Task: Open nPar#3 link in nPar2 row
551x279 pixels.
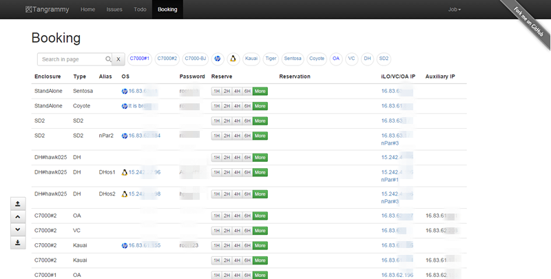Action: point(390,143)
